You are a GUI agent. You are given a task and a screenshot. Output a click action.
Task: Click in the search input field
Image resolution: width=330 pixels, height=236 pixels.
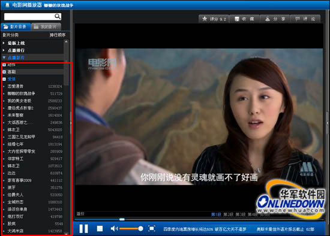point(29,16)
